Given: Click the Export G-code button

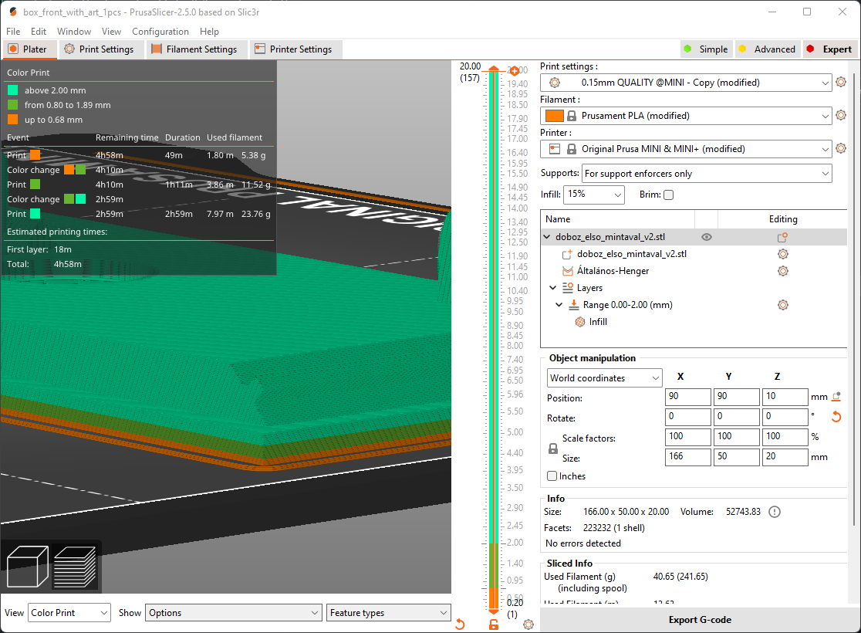Looking at the screenshot, I should coord(700,620).
